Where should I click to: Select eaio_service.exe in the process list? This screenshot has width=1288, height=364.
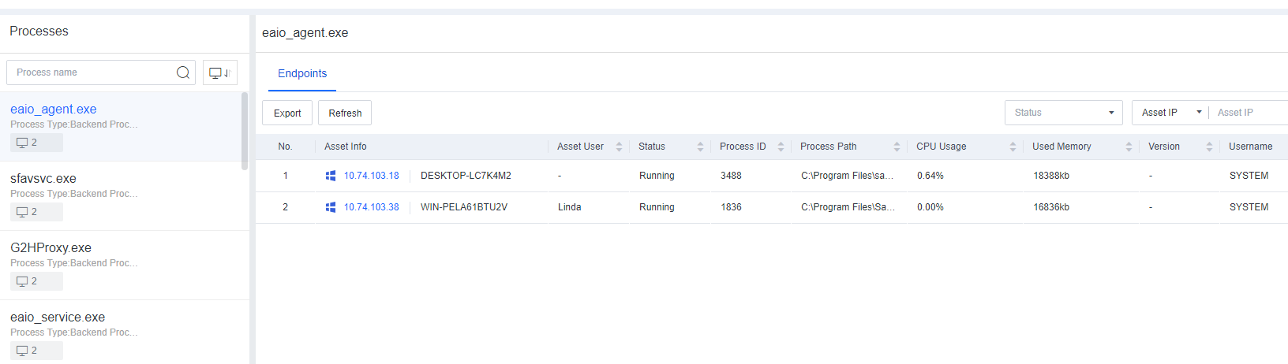tap(58, 318)
